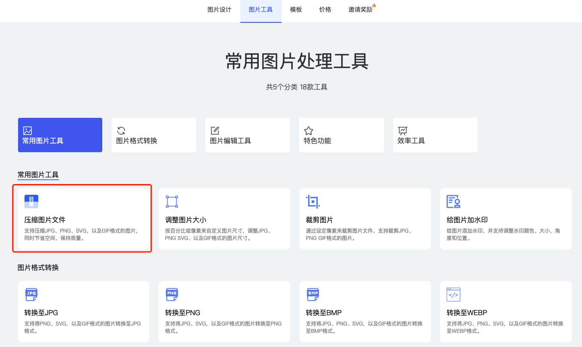582x347 pixels.
Task: Open the 价格 page
Action: (325, 9)
